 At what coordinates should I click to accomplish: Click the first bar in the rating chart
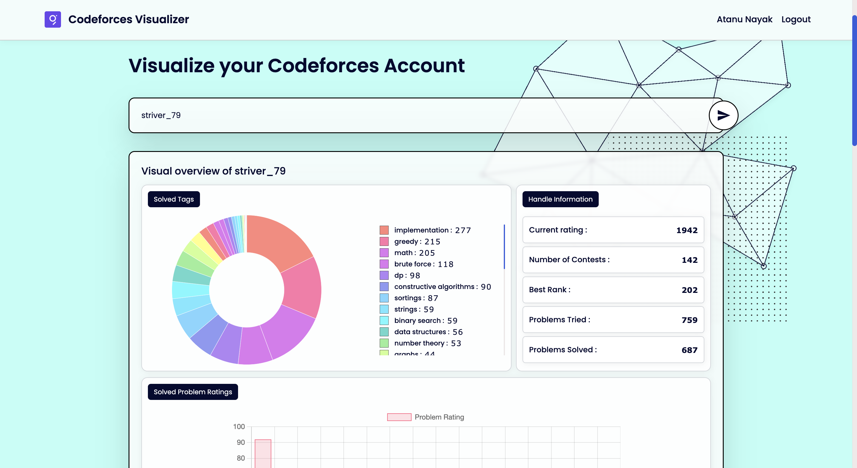(x=263, y=453)
